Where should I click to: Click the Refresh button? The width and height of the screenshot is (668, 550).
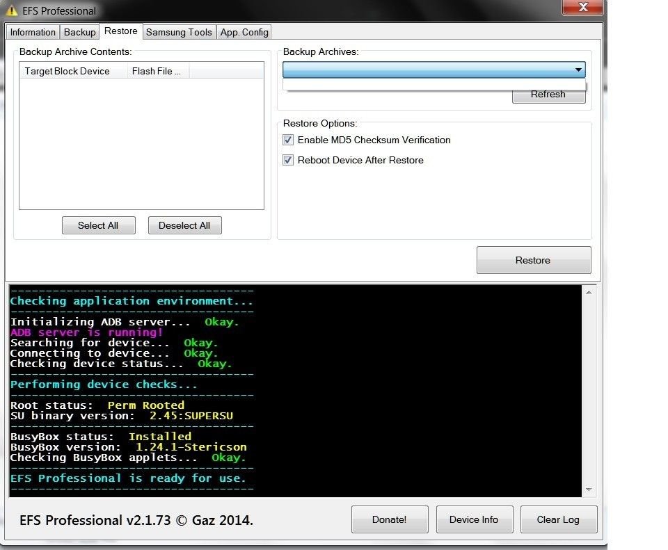[x=549, y=95]
